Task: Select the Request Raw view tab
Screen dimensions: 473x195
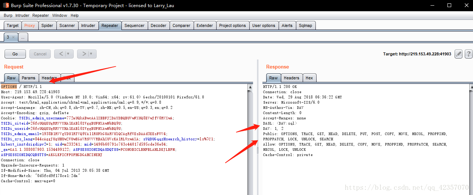Action: tap(11, 78)
